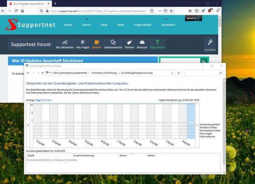Image resolution: width=255 pixels, height=184 pixels.
Task: Open the page actions three-dot menu
Action: tap(160, 11)
